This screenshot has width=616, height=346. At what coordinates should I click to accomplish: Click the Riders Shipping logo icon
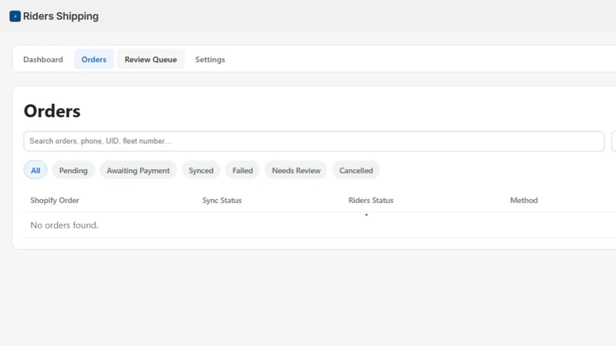pos(15,16)
